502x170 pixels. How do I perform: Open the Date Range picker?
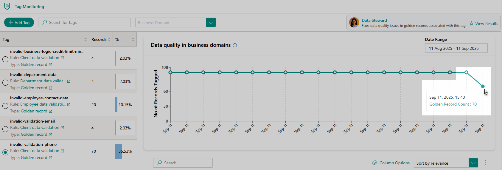[456, 48]
